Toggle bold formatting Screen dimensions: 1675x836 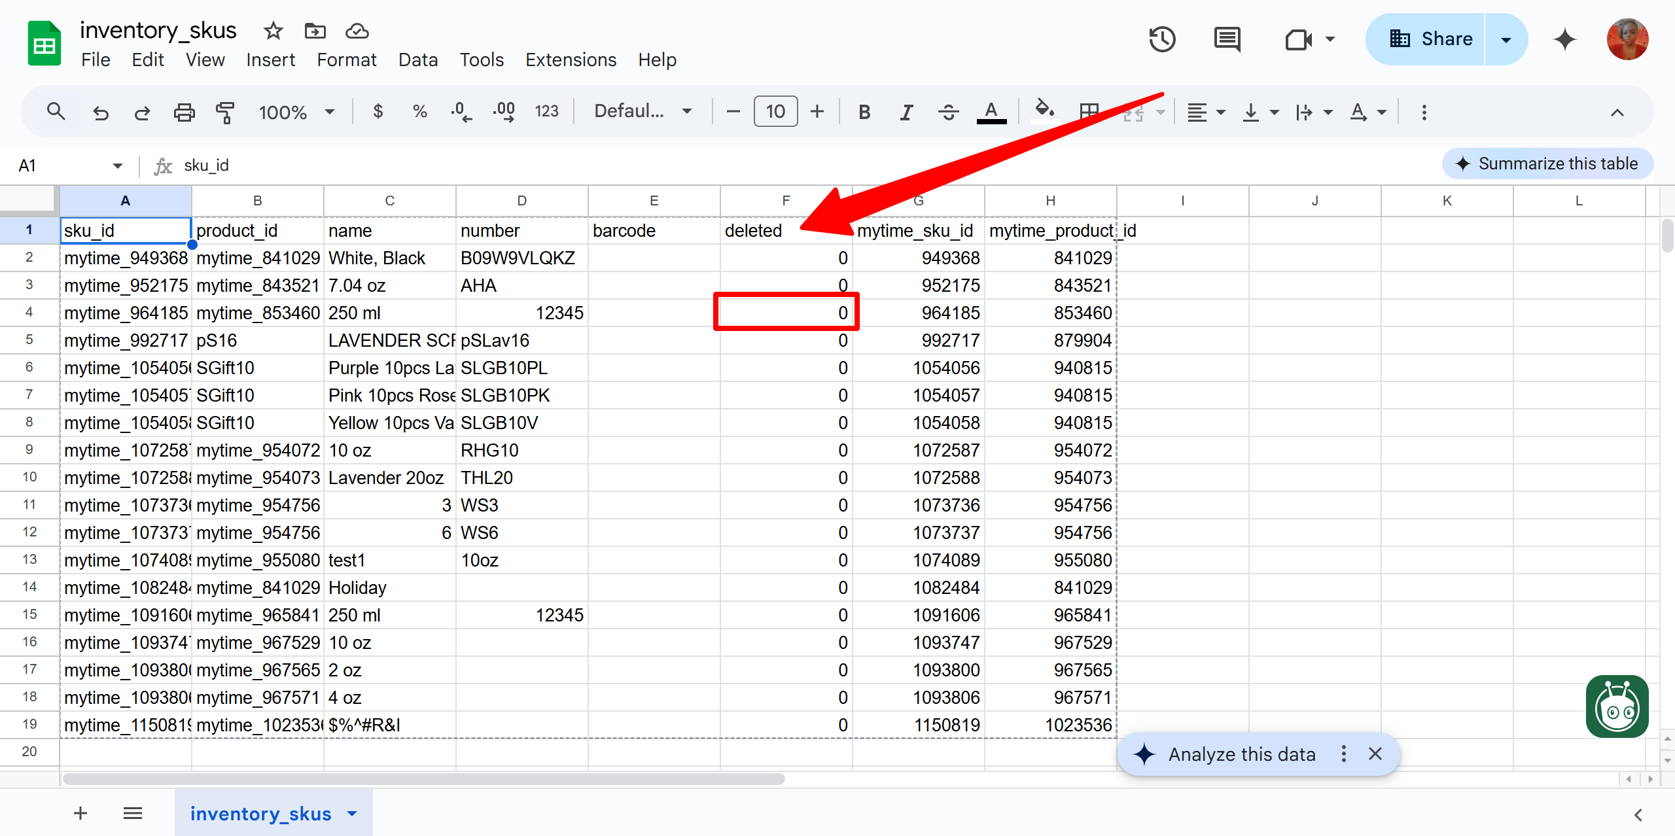click(864, 113)
